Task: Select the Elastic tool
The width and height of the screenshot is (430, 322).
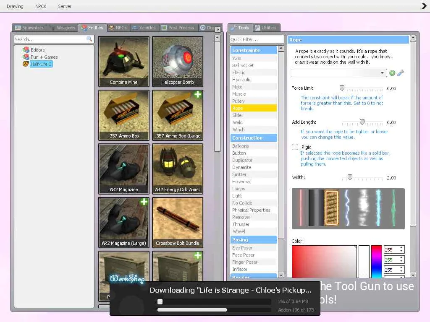Action: click(x=254, y=72)
